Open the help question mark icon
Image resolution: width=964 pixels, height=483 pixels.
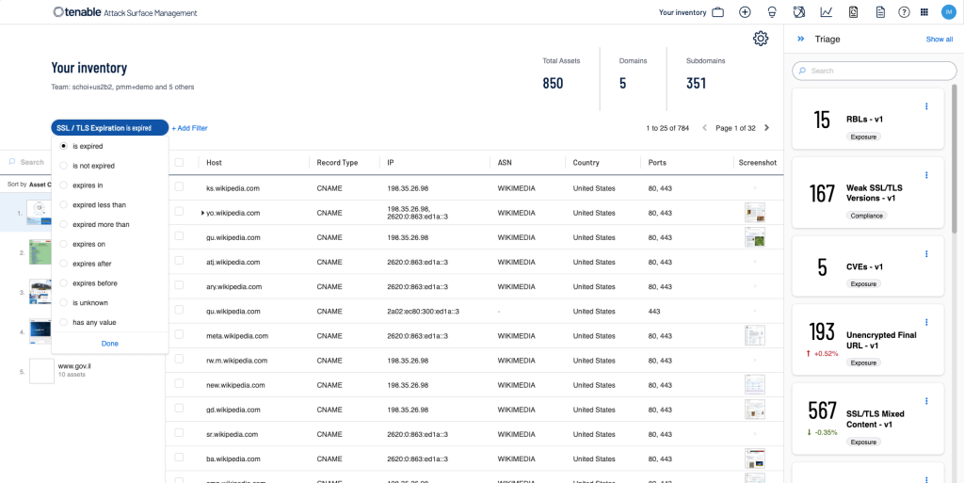[903, 12]
